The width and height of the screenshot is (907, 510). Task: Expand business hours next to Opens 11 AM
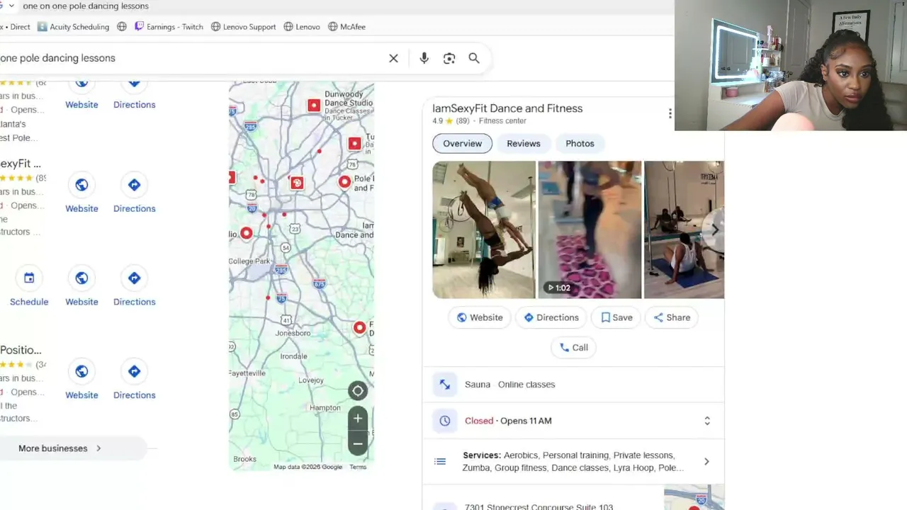click(x=706, y=421)
